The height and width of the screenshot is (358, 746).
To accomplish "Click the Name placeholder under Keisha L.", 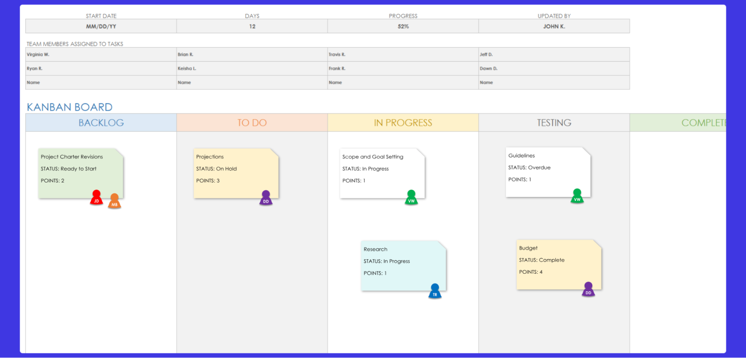I will (252, 82).
